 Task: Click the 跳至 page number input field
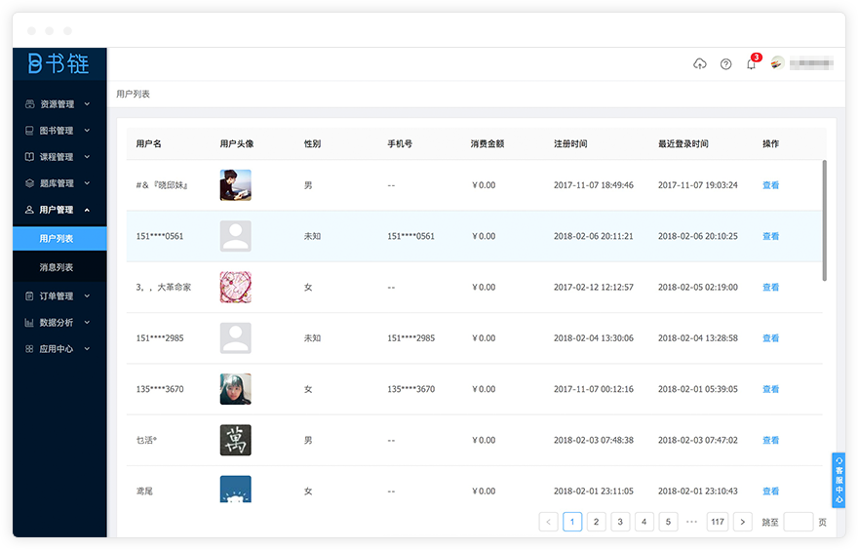[798, 522]
